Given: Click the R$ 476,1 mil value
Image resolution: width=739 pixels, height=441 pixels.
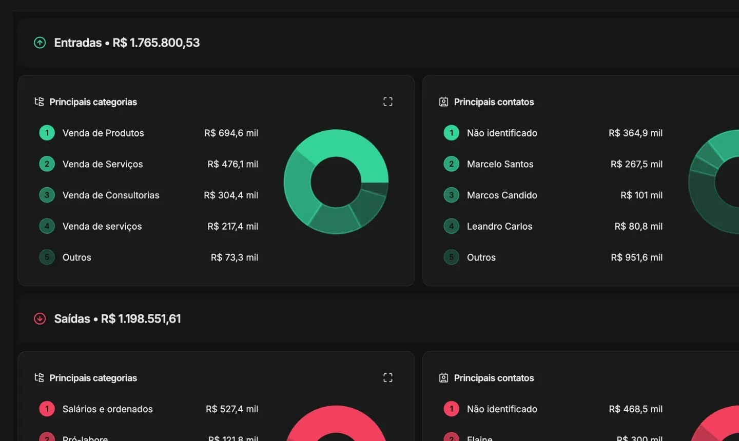Looking at the screenshot, I should pyautogui.click(x=232, y=164).
